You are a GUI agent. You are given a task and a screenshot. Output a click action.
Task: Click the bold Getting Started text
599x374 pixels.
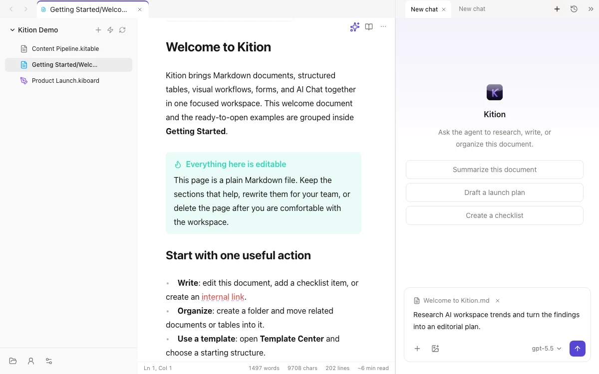coord(196,131)
